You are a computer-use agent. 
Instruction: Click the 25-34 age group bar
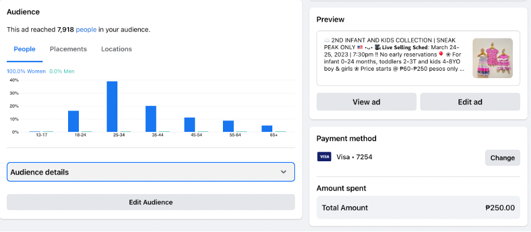(112, 106)
